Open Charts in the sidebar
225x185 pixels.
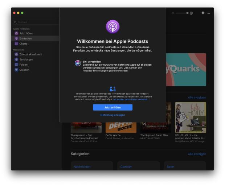click(35, 44)
